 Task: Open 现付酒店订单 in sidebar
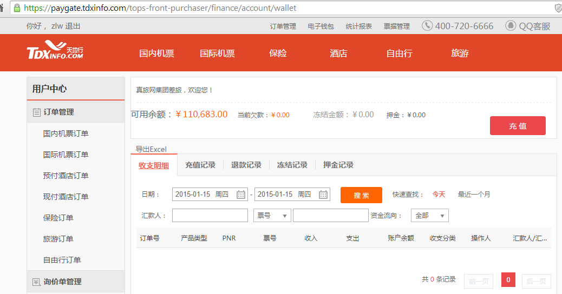pos(66,197)
